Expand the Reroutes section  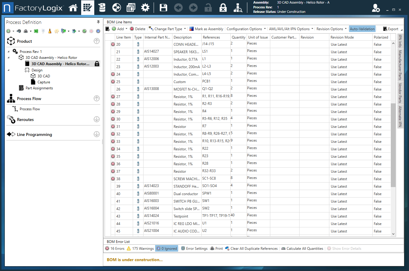97,119
